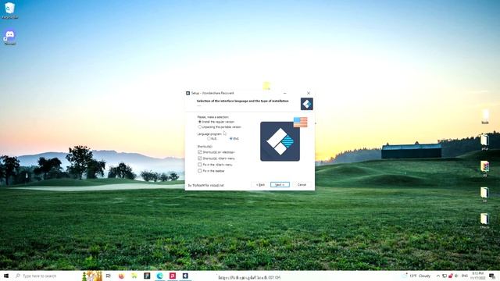Click the large Recoverit logo image
This screenshot has width=500, height=281.
click(280, 141)
